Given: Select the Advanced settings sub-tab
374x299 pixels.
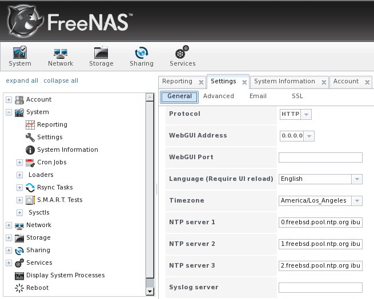Looking at the screenshot, I should [219, 96].
